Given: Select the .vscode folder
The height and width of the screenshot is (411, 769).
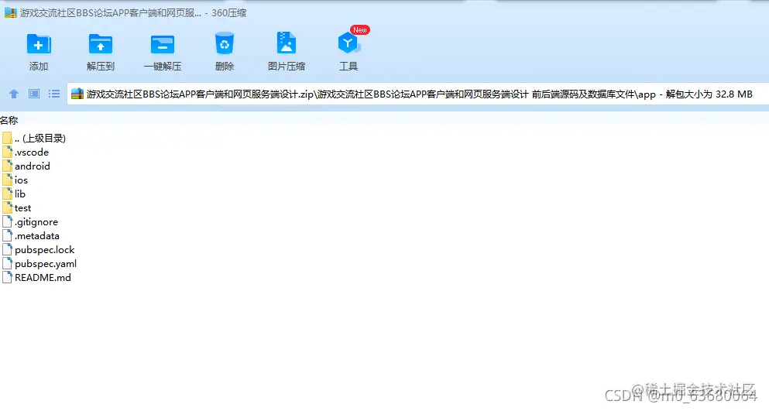Looking at the screenshot, I should tap(25, 152).
